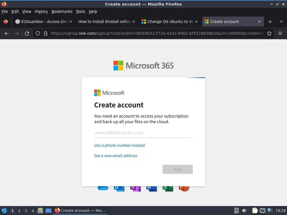Open the clipboard manager tray icon

255,211
